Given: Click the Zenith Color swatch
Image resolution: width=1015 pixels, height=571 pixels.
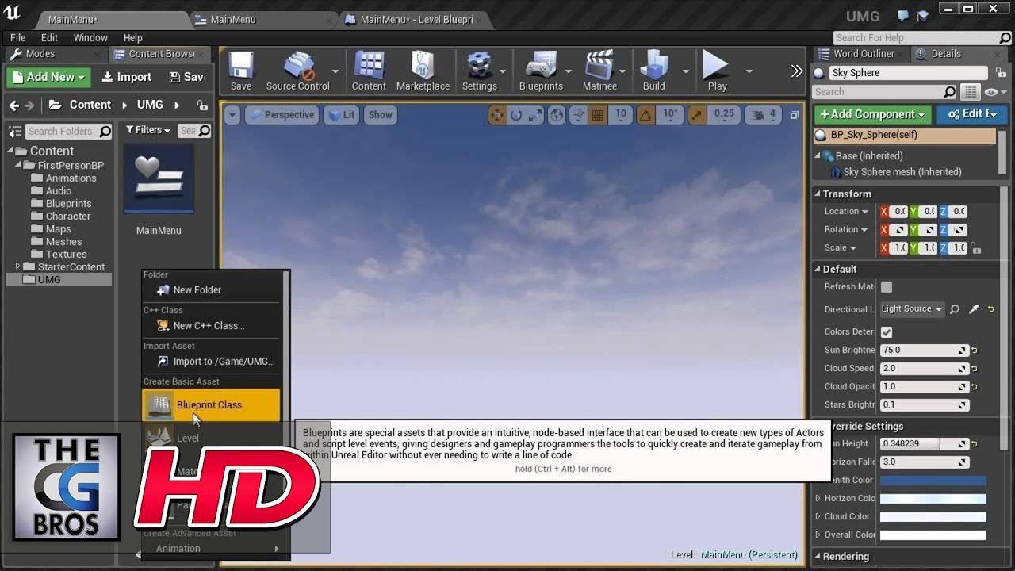Looking at the screenshot, I should 933,481.
